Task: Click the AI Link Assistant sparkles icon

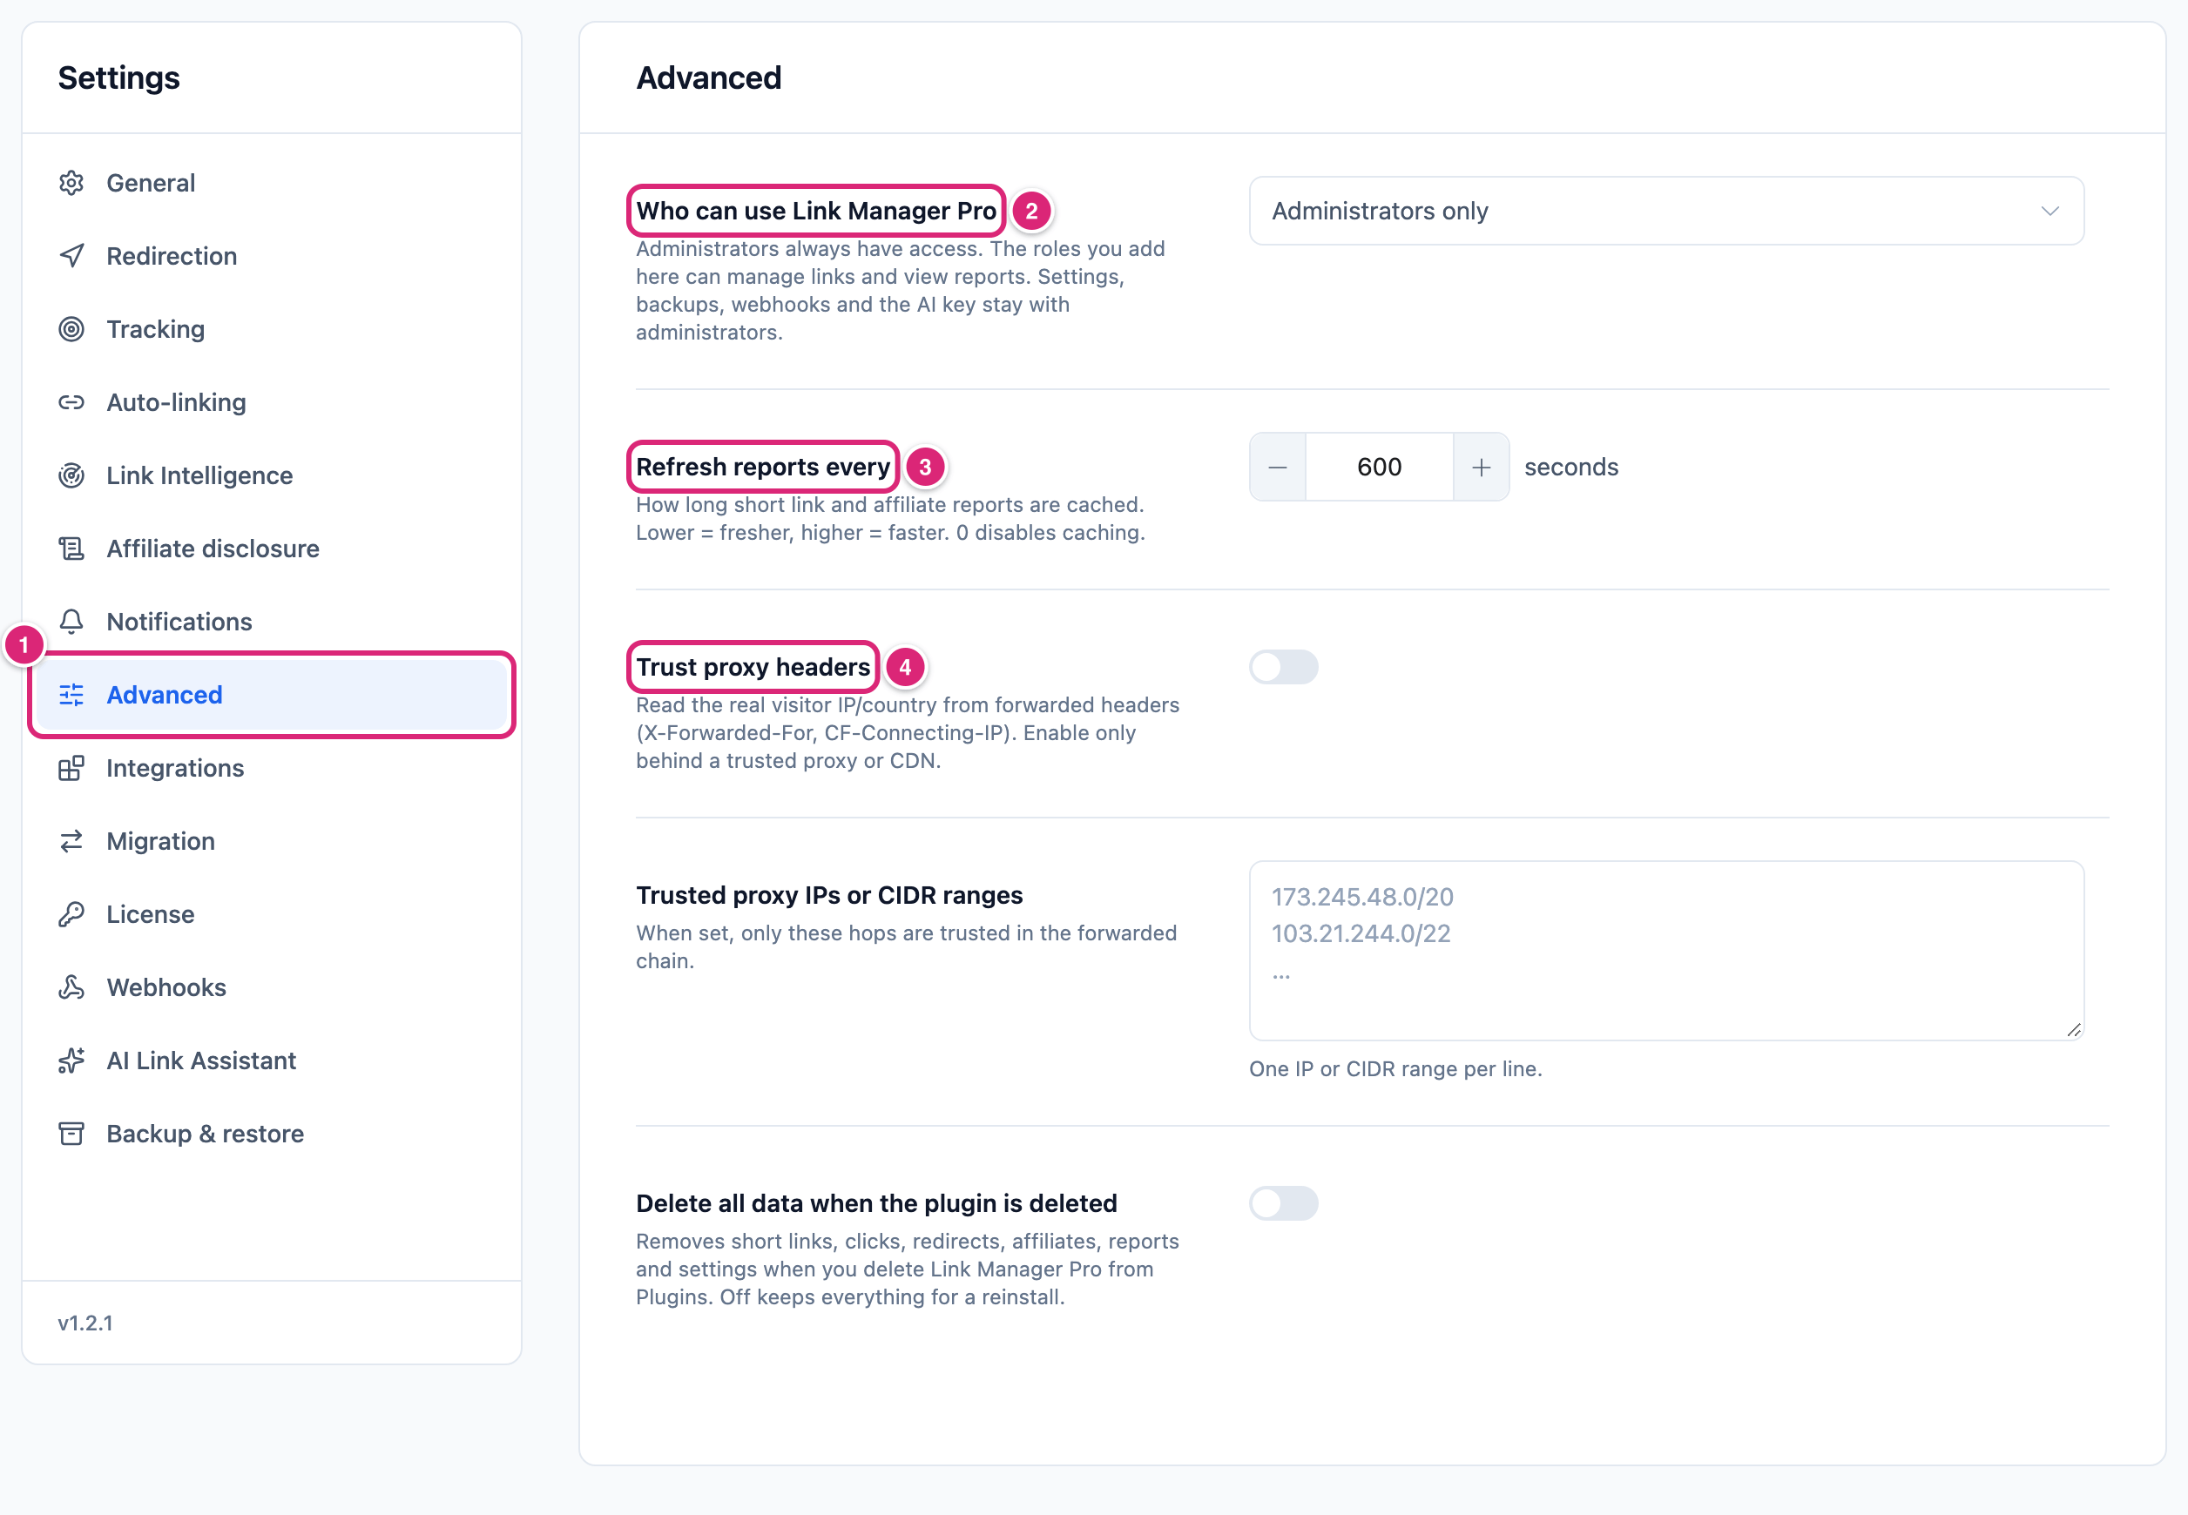Action: [71, 1060]
